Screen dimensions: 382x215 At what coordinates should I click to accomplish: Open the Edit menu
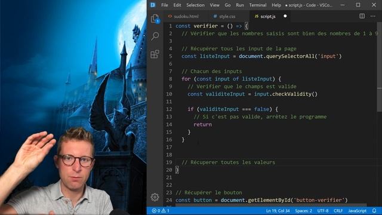(177, 5)
